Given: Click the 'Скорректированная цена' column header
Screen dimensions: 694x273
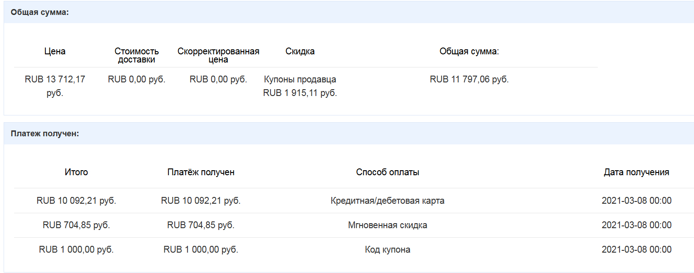Looking at the screenshot, I should pyautogui.click(x=218, y=55).
